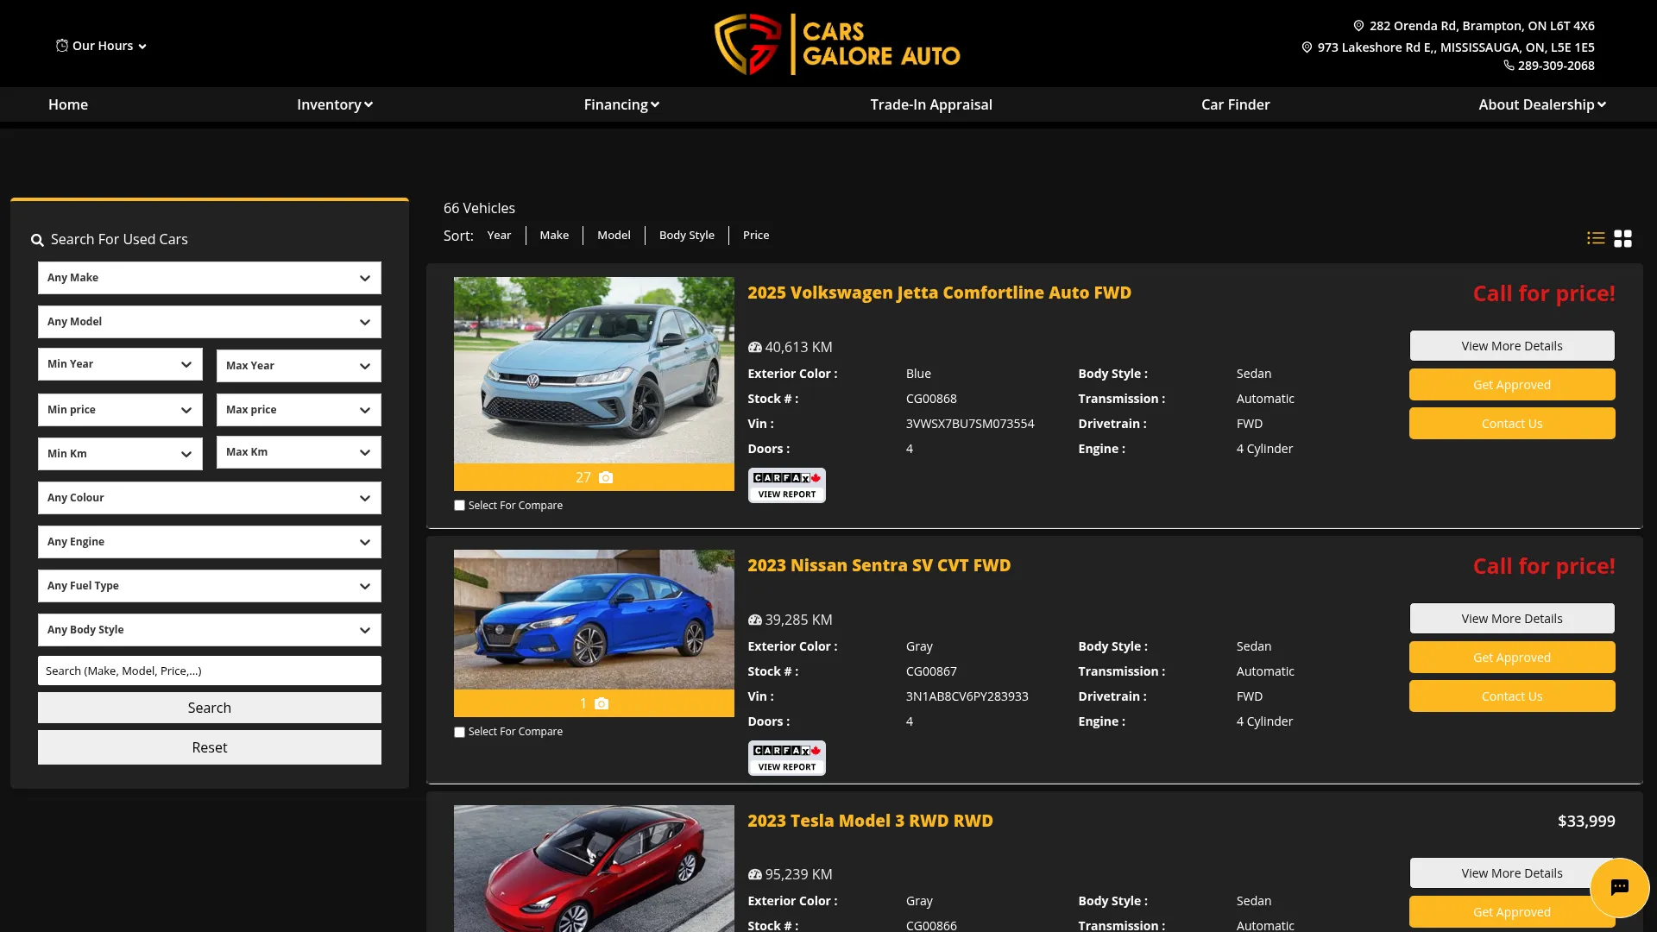Click Get Approved for Nissan Sentra
1657x932 pixels.
coord(1512,658)
